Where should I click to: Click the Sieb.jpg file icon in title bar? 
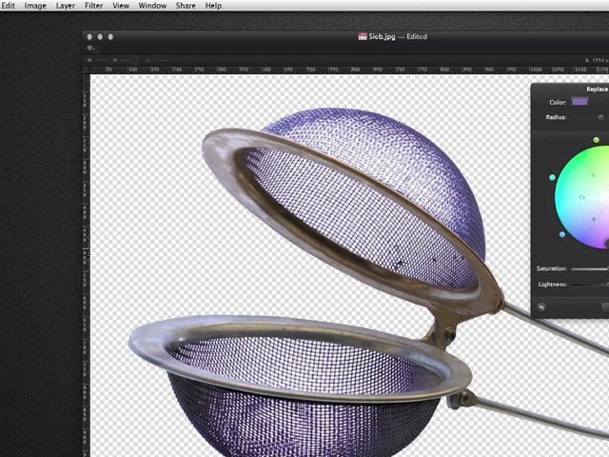(363, 36)
